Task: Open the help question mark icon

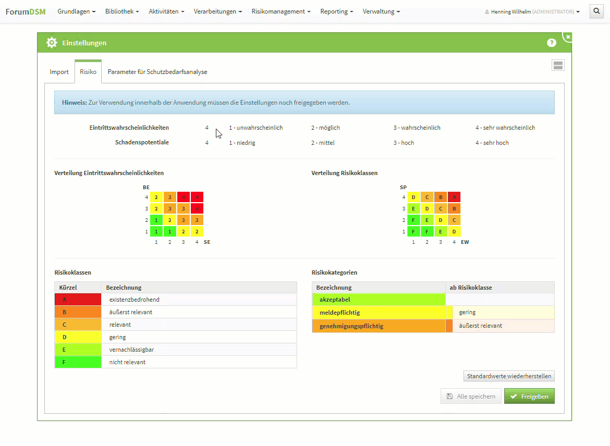Action: [x=551, y=43]
